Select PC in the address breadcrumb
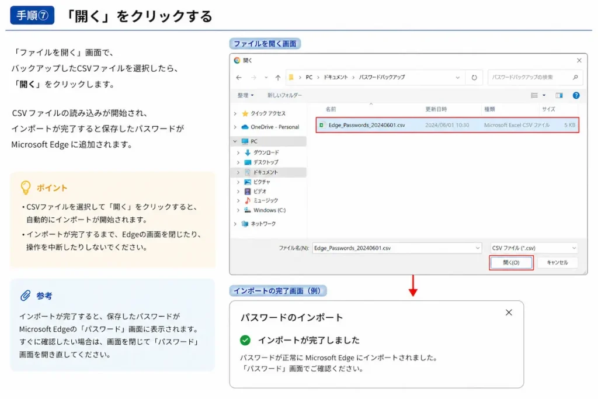Screen dimensions: 598x399 point(309,78)
